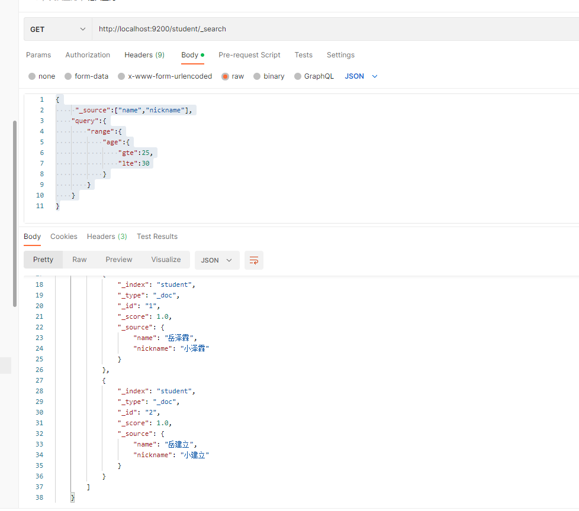
Task: Select the form-data radio option
Action: pos(68,76)
